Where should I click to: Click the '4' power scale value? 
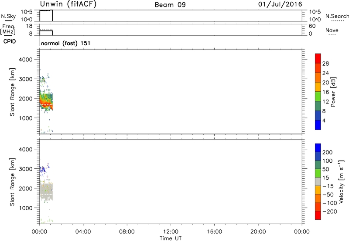[324, 120]
